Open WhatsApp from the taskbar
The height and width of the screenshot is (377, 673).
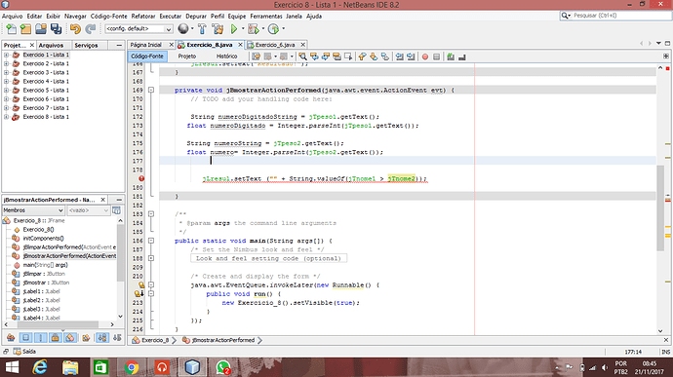click(222, 367)
